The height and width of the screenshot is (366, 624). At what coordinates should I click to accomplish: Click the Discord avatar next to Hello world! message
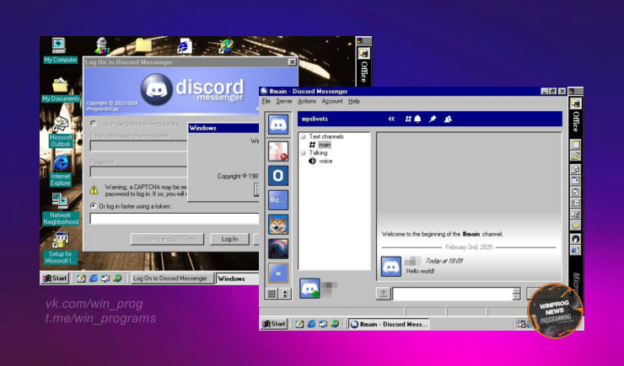(x=390, y=267)
